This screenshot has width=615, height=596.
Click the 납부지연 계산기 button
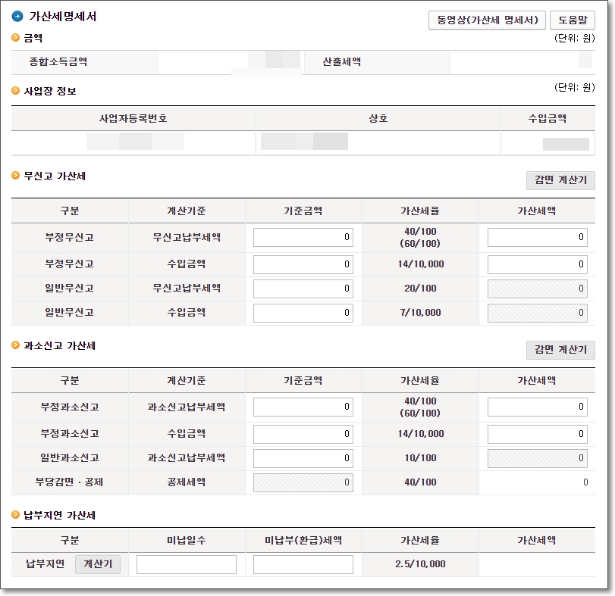pyautogui.click(x=98, y=564)
